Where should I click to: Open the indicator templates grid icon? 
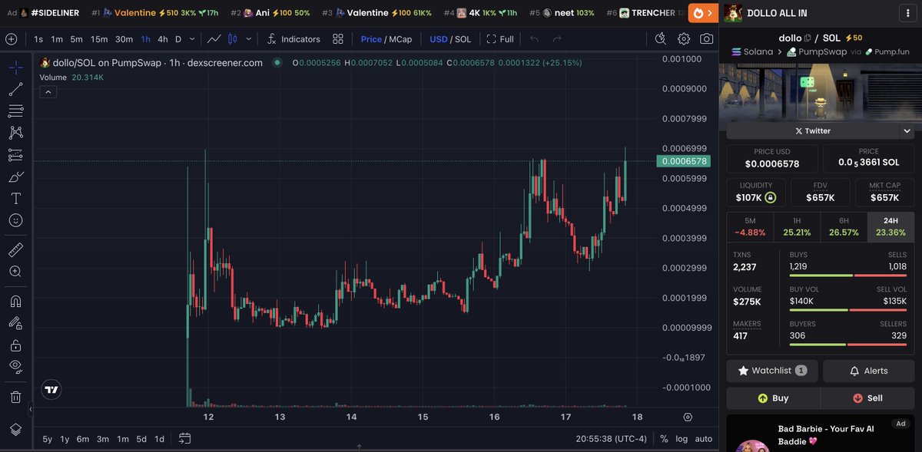(x=338, y=39)
